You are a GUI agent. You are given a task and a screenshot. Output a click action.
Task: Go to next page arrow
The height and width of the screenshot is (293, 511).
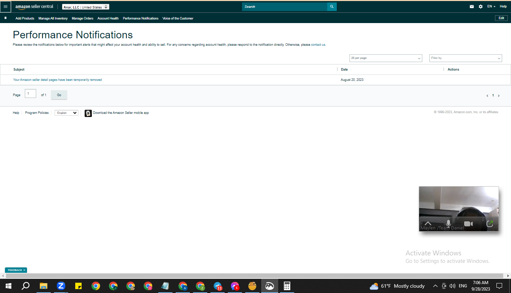(499, 96)
